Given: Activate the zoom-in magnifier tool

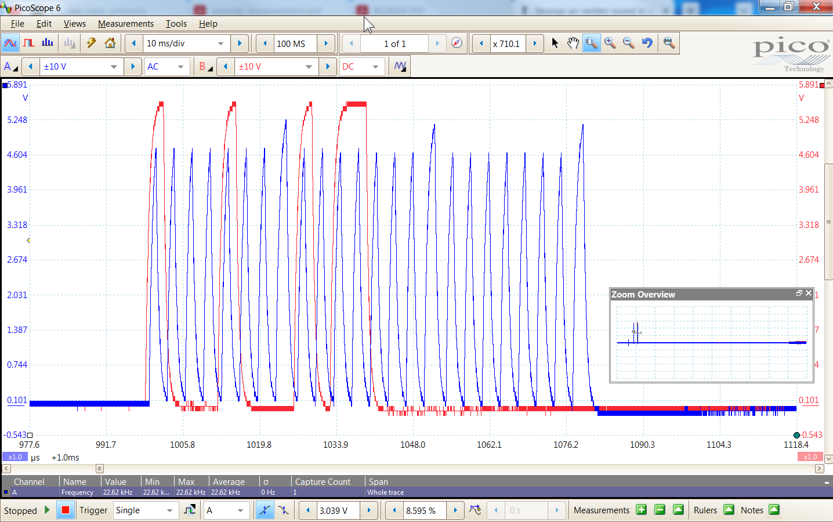Looking at the screenshot, I should pos(591,43).
